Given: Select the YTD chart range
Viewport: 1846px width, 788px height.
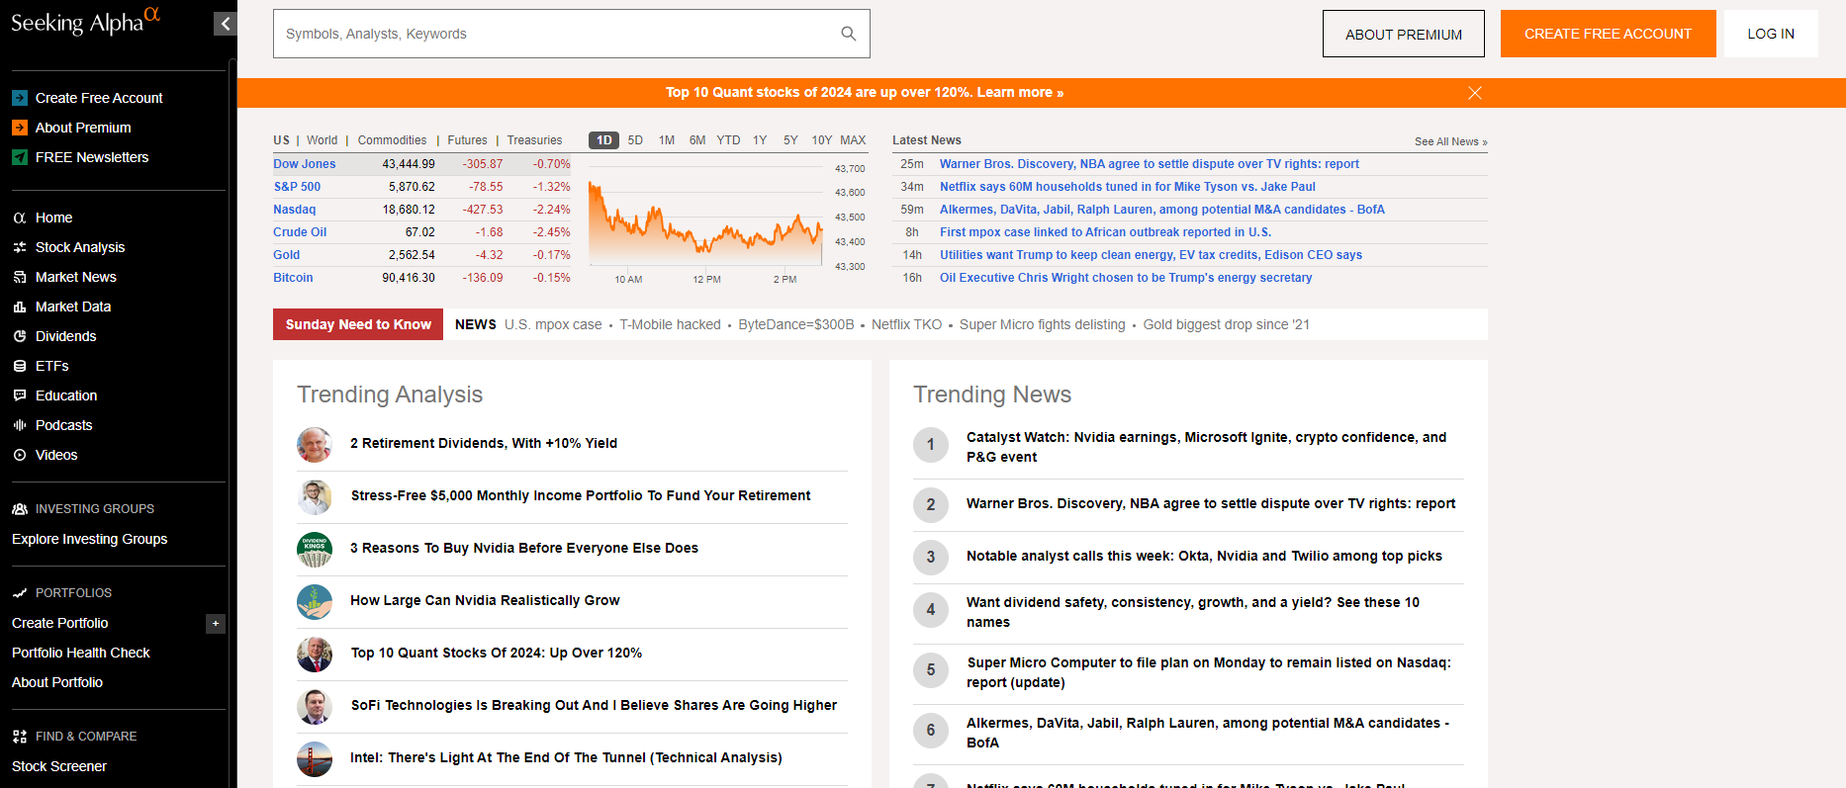Looking at the screenshot, I should [x=728, y=140].
